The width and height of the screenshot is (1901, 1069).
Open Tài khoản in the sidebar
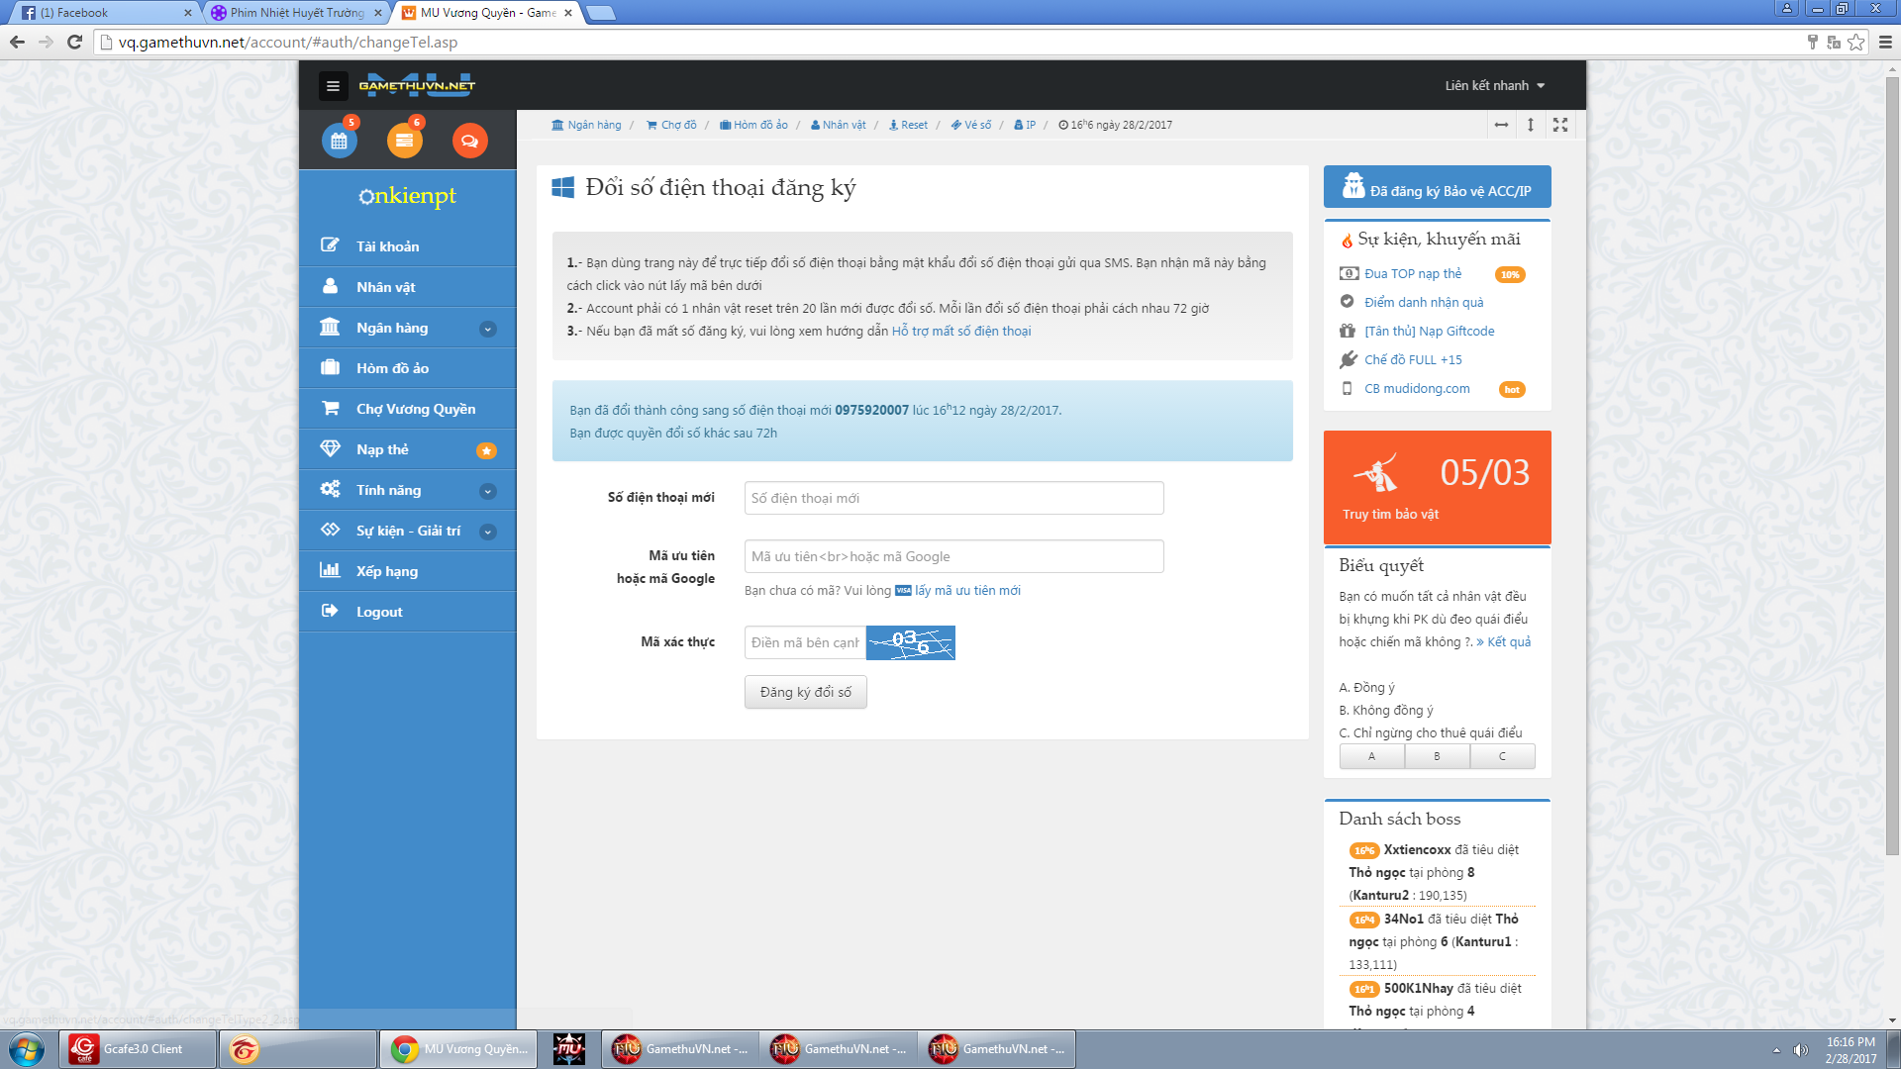point(387,246)
